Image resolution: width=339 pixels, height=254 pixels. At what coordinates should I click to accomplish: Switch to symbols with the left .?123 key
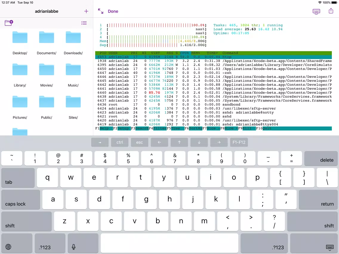(50, 243)
